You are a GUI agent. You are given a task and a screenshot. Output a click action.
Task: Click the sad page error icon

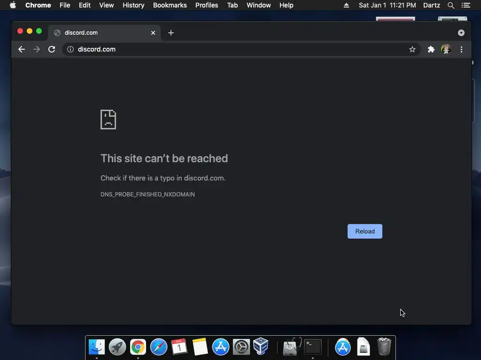click(x=109, y=120)
